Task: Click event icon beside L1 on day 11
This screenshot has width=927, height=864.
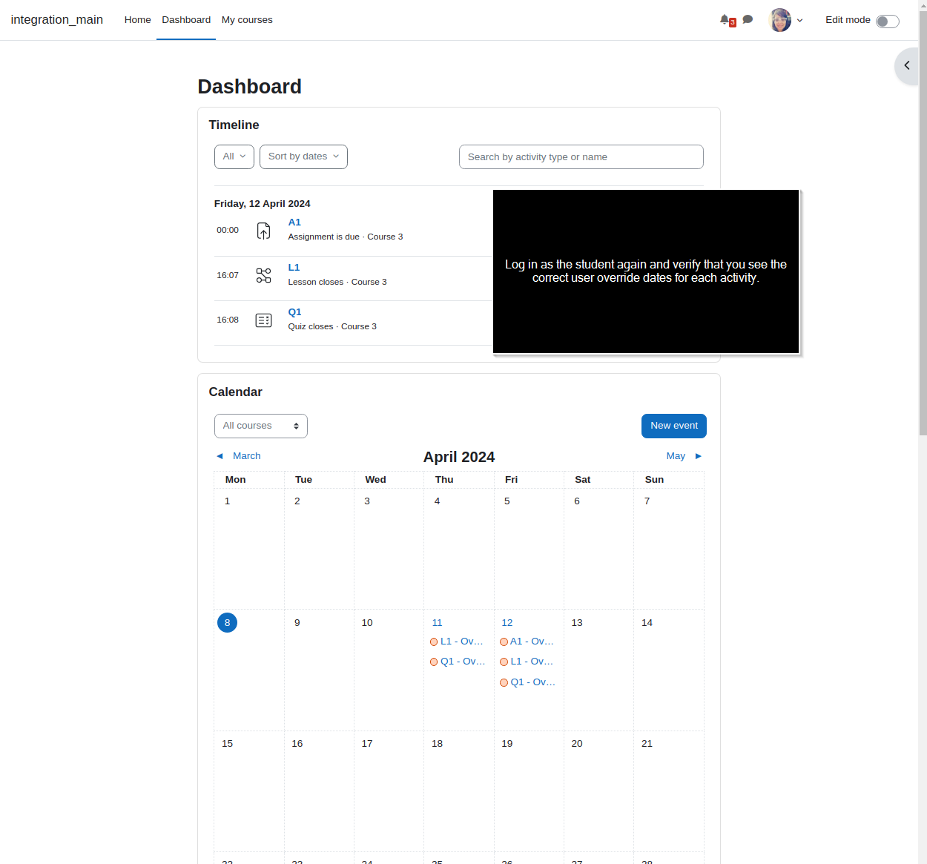Action: [x=434, y=642]
